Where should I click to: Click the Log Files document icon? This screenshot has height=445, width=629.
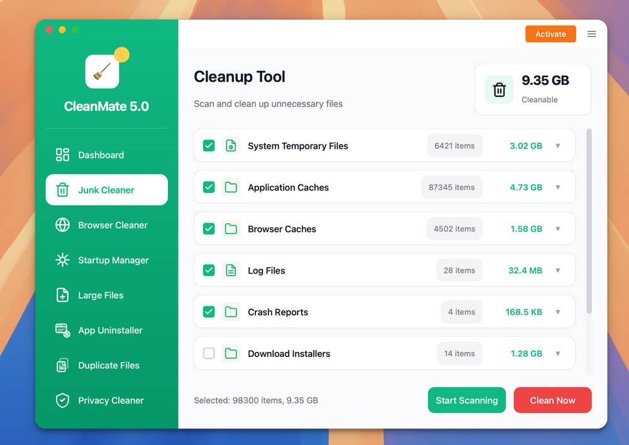231,270
